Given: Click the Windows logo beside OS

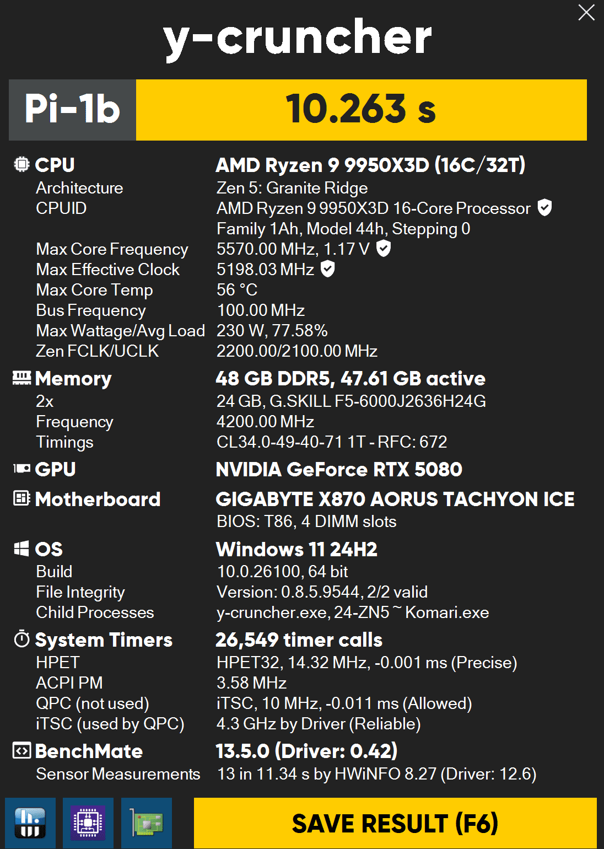Looking at the screenshot, I should click(21, 549).
